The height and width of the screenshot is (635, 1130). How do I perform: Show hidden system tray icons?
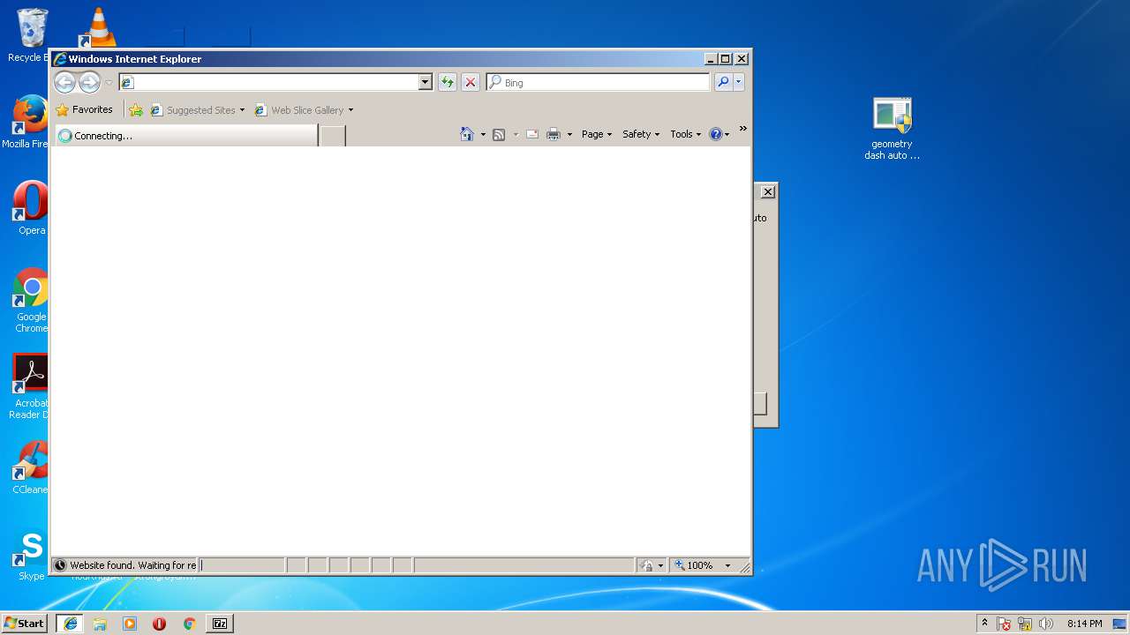pyautogui.click(x=984, y=624)
